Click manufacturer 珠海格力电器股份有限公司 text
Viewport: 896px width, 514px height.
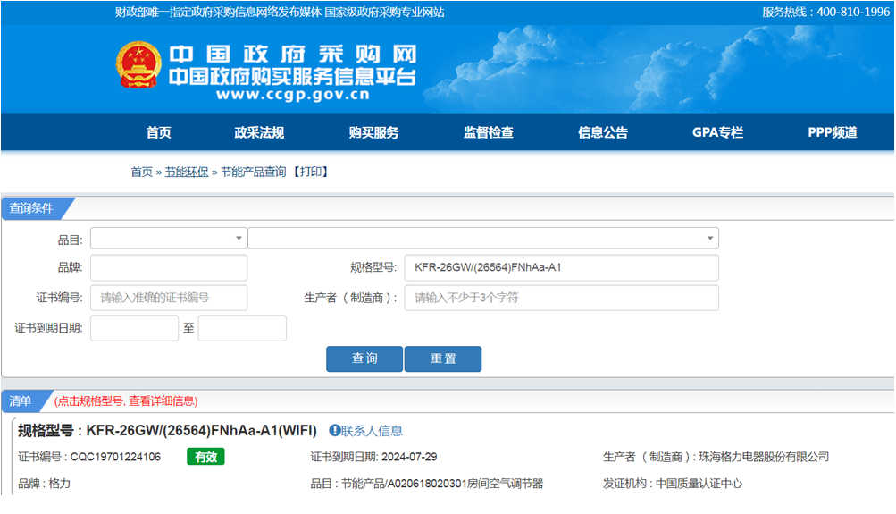[x=764, y=457]
